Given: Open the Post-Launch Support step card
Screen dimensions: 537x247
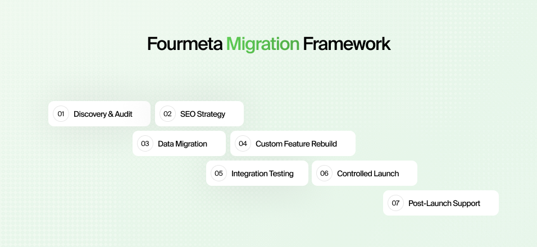Looking at the screenshot, I should tap(441, 203).
